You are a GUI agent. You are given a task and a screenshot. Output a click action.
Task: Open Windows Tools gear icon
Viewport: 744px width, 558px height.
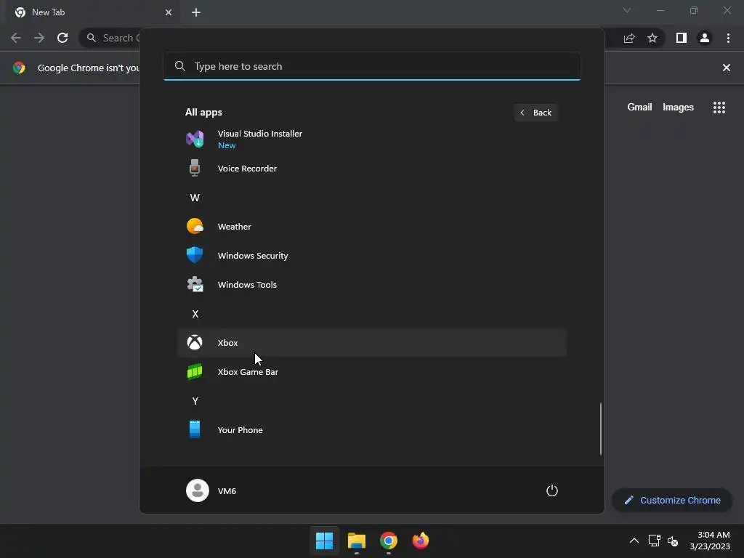(x=195, y=284)
